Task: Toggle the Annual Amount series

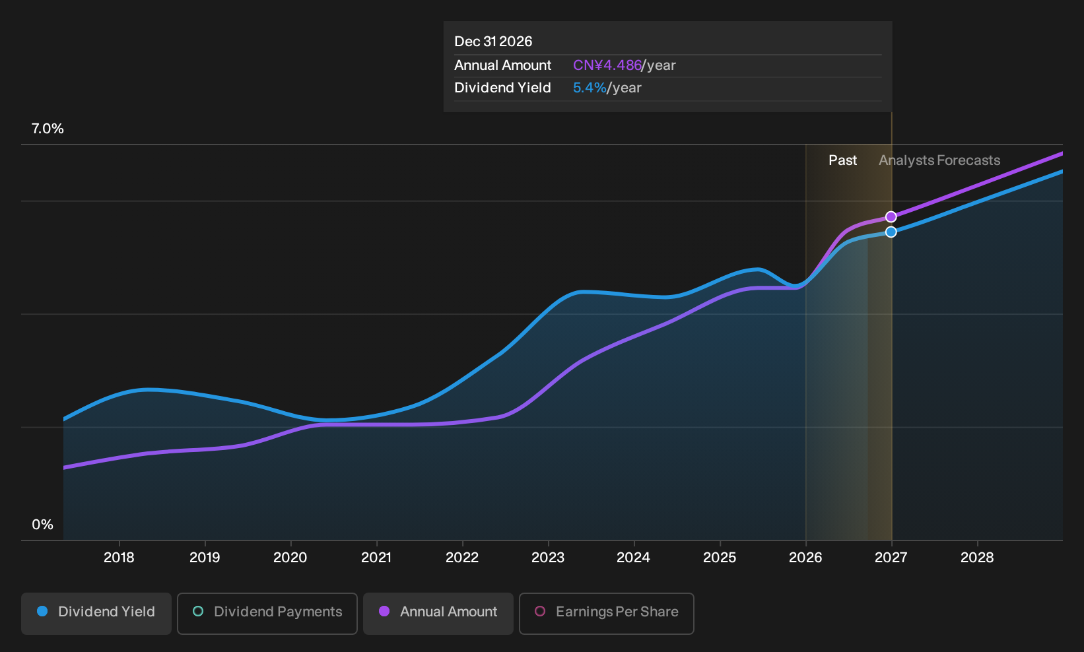Action: pyautogui.click(x=438, y=613)
